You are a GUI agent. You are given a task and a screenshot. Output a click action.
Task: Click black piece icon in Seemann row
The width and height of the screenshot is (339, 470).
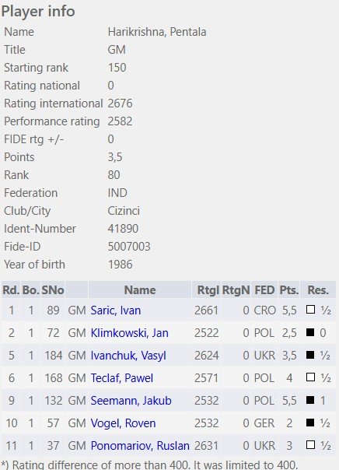tap(310, 399)
